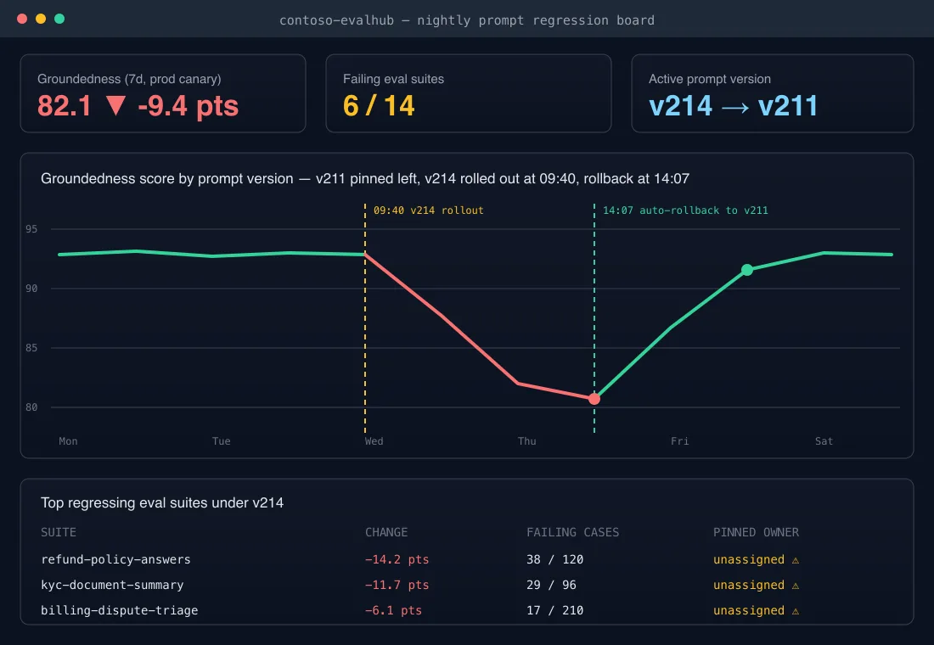Viewport: 934px width, 645px height.
Task: Click 'unassigned' owner for billing-dispute-triage
Action: pyautogui.click(x=749, y=610)
